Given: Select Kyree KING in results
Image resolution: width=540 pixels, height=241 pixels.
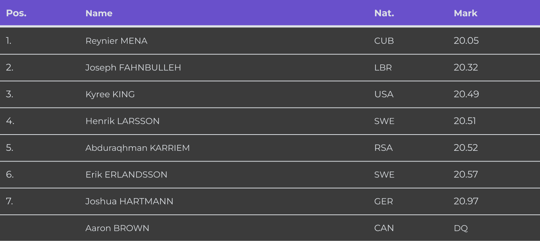Looking at the screenshot, I should [110, 94].
